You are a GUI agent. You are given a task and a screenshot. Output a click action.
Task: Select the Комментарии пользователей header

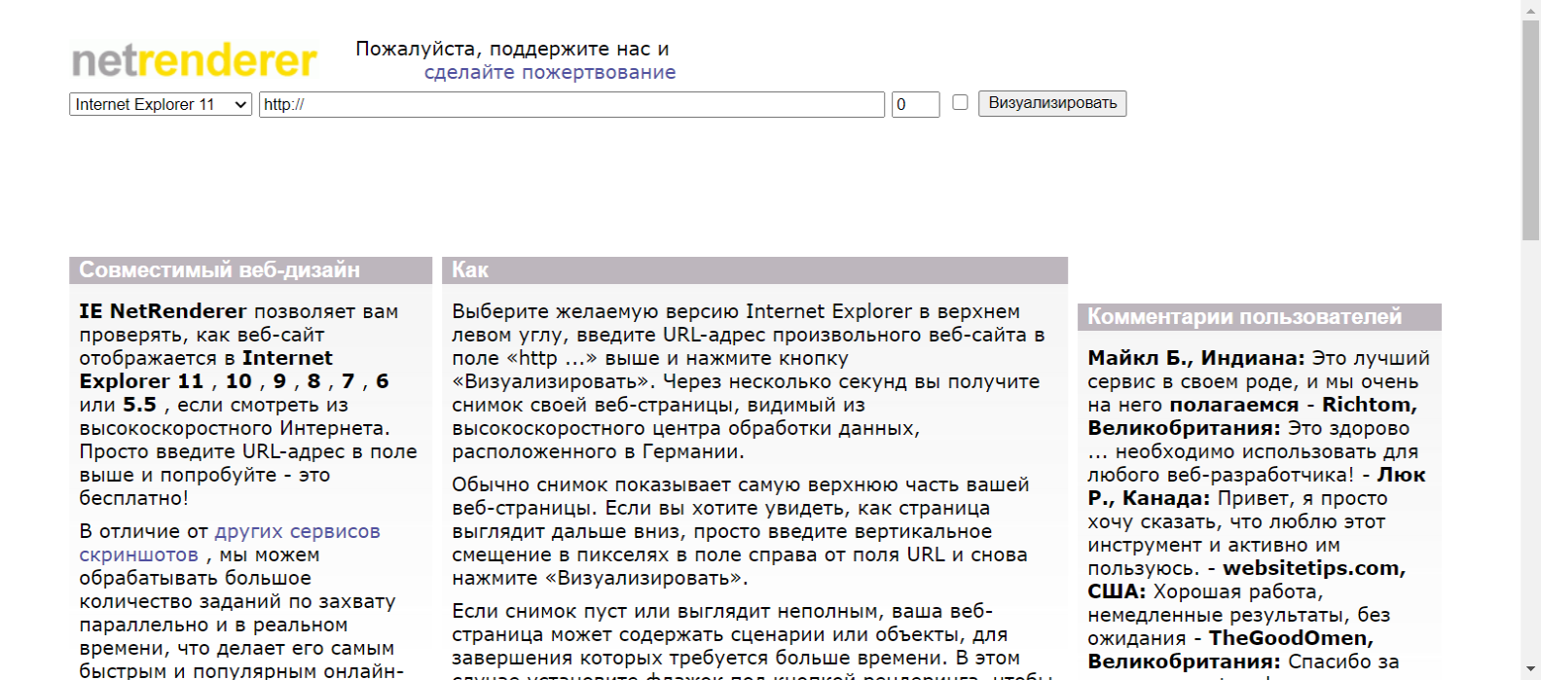tap(1244, 317)
